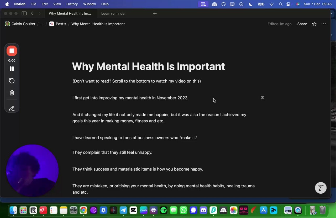Click the Share button
Viewport: 336px width, 218px height.
[x=302, y=24]
